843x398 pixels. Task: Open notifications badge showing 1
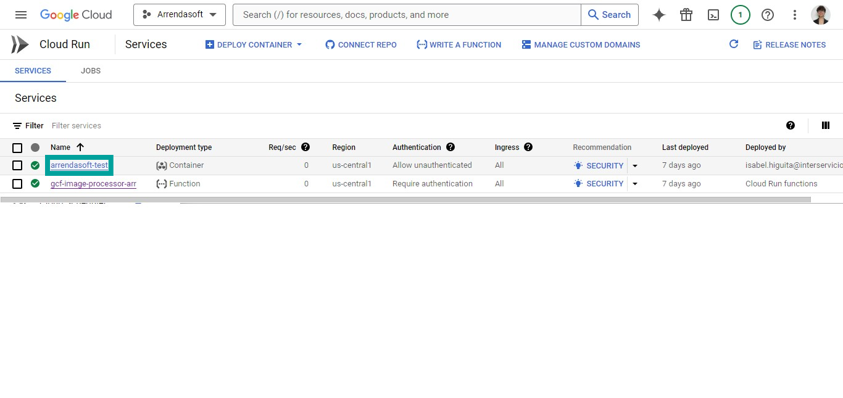coord(741,15)
